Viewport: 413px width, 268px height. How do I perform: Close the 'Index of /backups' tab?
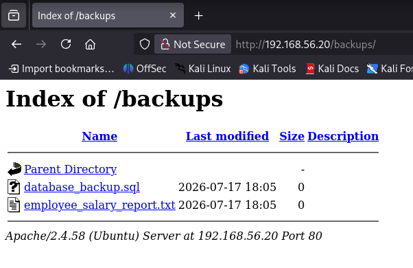coord(173,15)
